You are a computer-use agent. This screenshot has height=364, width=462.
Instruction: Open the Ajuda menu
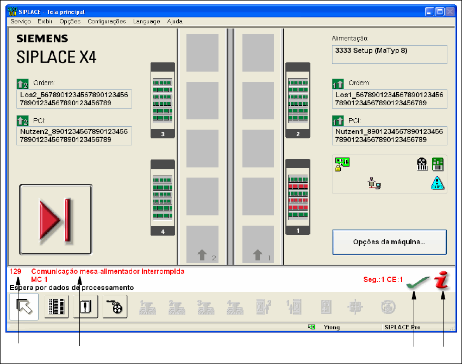coord(174,22)
